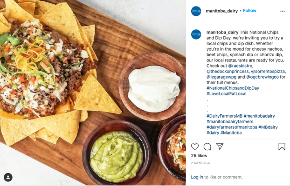Share the post with the paper plane icon
This screenshot has width=290, height=186.
220,146
